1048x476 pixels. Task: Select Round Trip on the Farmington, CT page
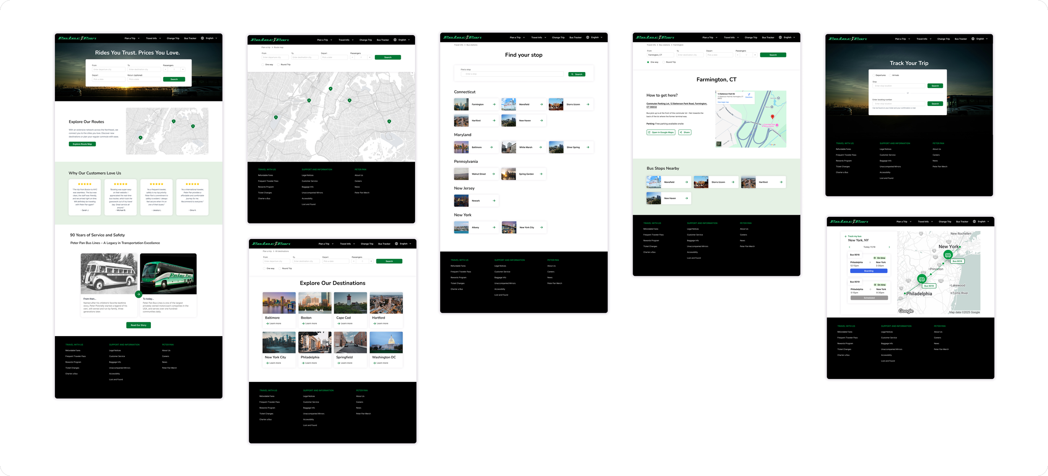pyautogui.click(x=664, y=62)
